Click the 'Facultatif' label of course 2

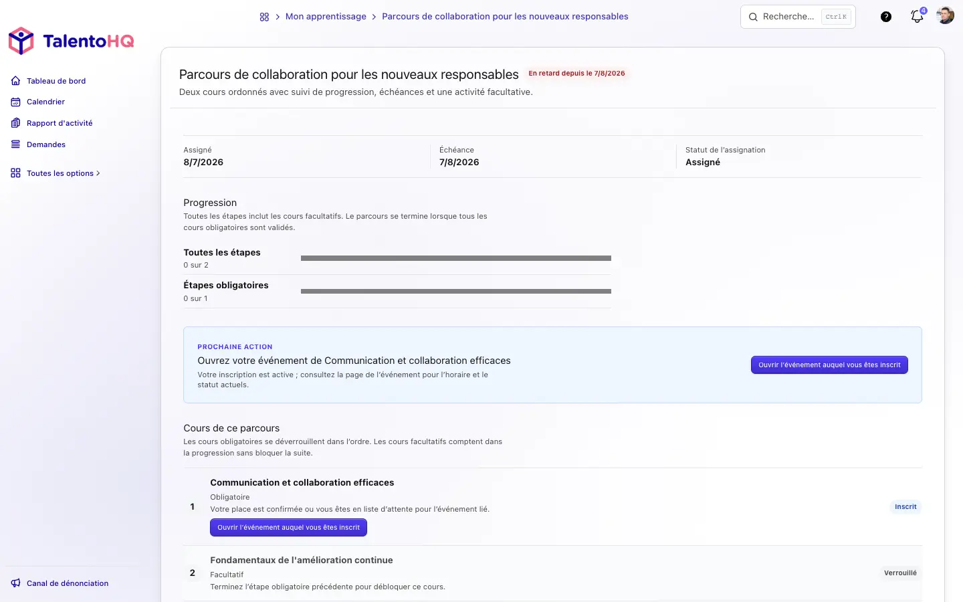(x=227, y=575)
